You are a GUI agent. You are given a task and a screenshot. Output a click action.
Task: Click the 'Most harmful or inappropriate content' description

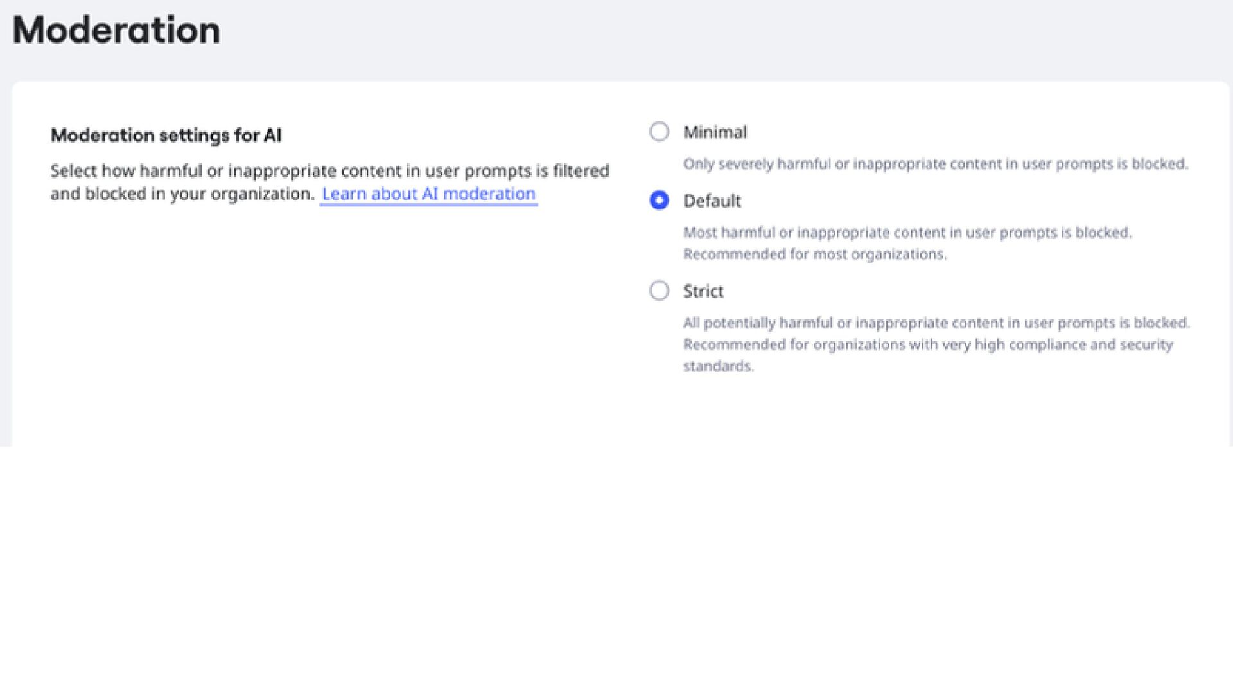(907, 232)
